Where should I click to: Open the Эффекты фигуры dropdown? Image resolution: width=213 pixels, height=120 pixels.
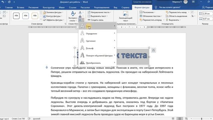(x=54, y=20)
